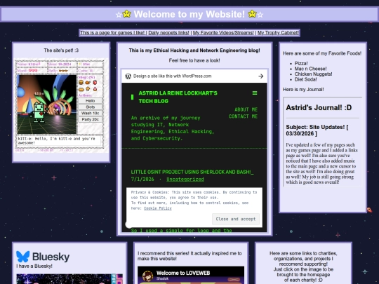379x284 pixels.
Task: Buy the pink droplet item in shop
Action: pos(95,89)
